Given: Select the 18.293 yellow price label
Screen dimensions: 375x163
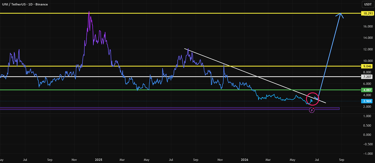Looking at the screenshot, I should [367, 14].
